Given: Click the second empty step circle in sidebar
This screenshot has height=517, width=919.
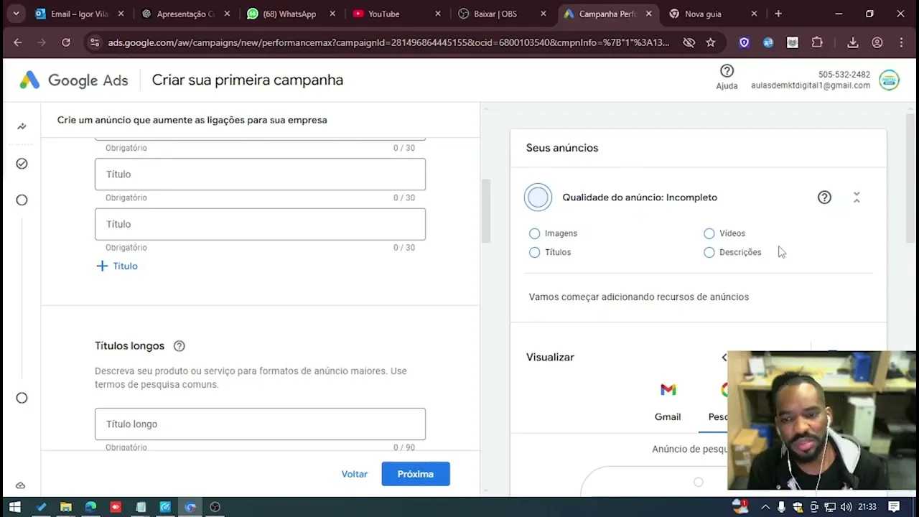Looking at the screenshot, I should (x=22, y=200).
